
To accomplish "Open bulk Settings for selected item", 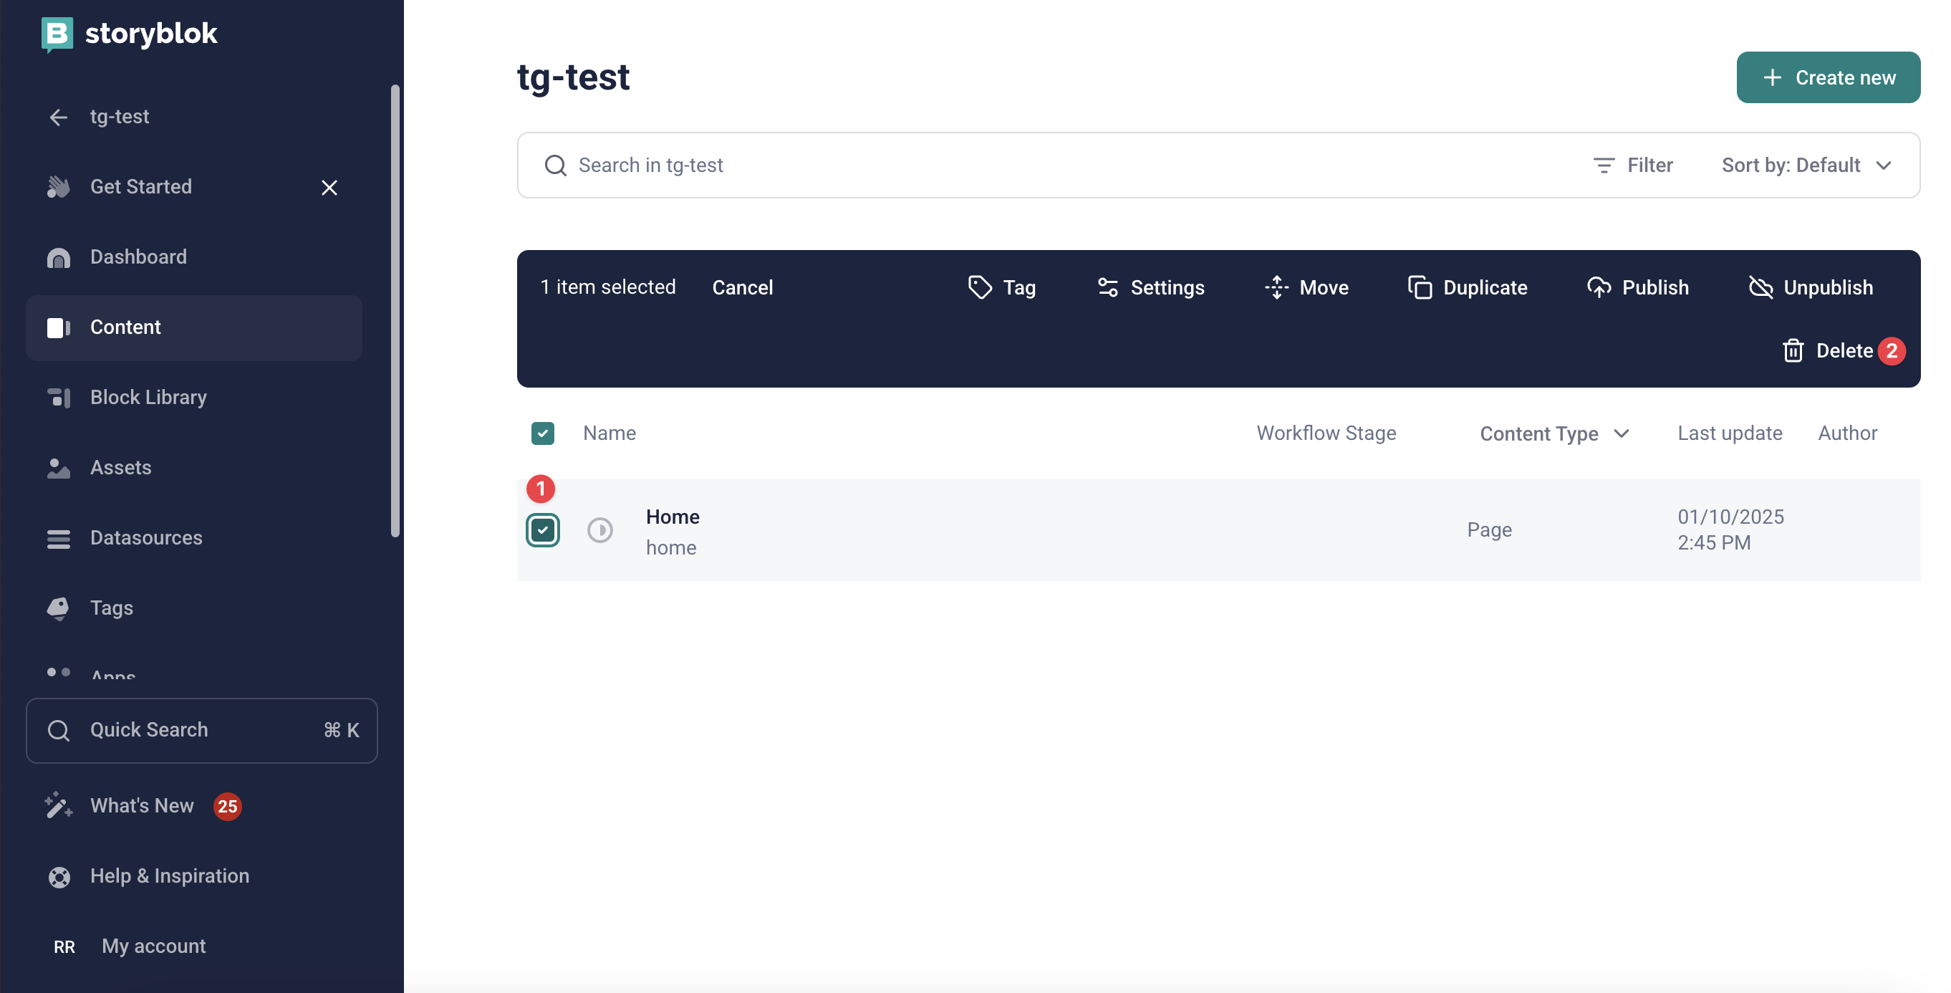I will tap(1150, 287).
